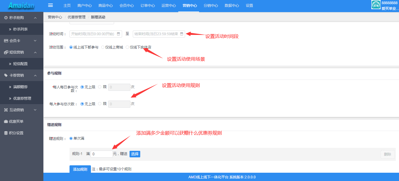
Task: Expand the 会员卡 sidebar group
Action: click(x=35, y=41)
